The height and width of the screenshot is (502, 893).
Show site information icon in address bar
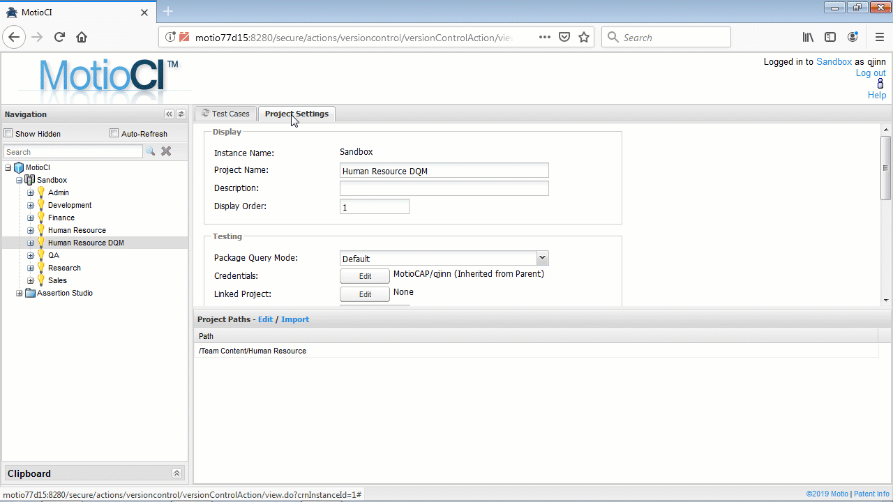[171, 38]
